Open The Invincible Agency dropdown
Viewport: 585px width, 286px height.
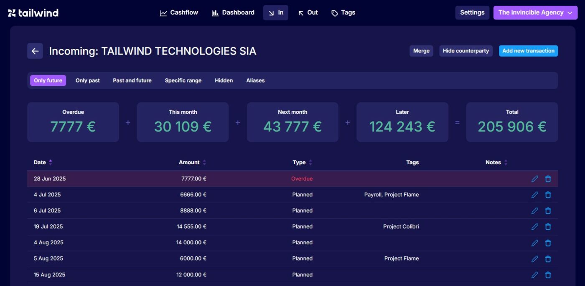[535, 13]
